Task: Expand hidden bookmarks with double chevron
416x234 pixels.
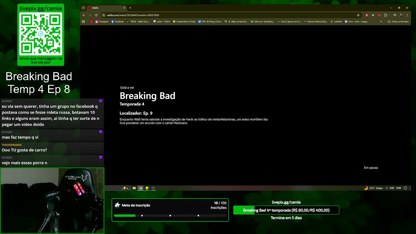Action: coord(381,21)
